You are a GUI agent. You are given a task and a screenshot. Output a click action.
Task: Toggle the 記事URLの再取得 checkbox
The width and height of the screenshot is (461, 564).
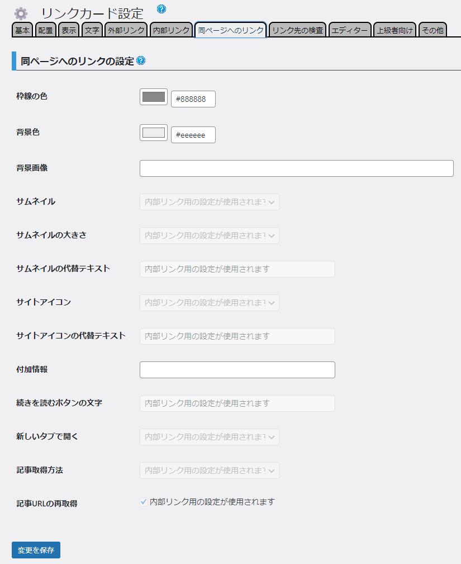[x=144, y=502]
